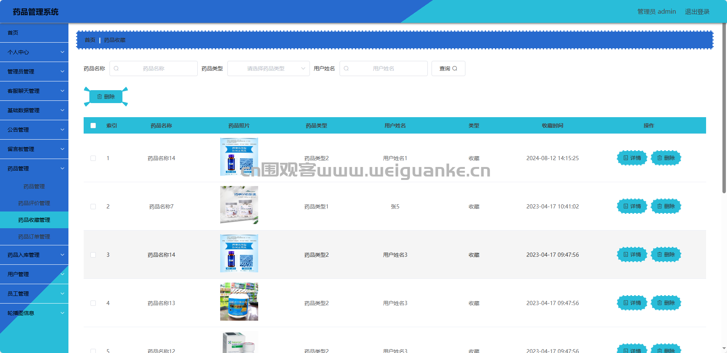Expand 药品入库管理 sidebar menu
Screen dimensions: 727x353
34,255
